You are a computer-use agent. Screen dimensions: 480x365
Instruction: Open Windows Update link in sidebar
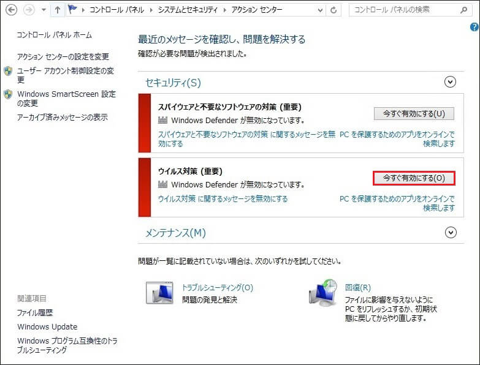(x=47, y=326)
